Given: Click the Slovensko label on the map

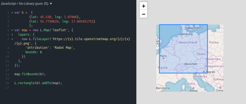Looking at the screenshot, I should (213, 59).
